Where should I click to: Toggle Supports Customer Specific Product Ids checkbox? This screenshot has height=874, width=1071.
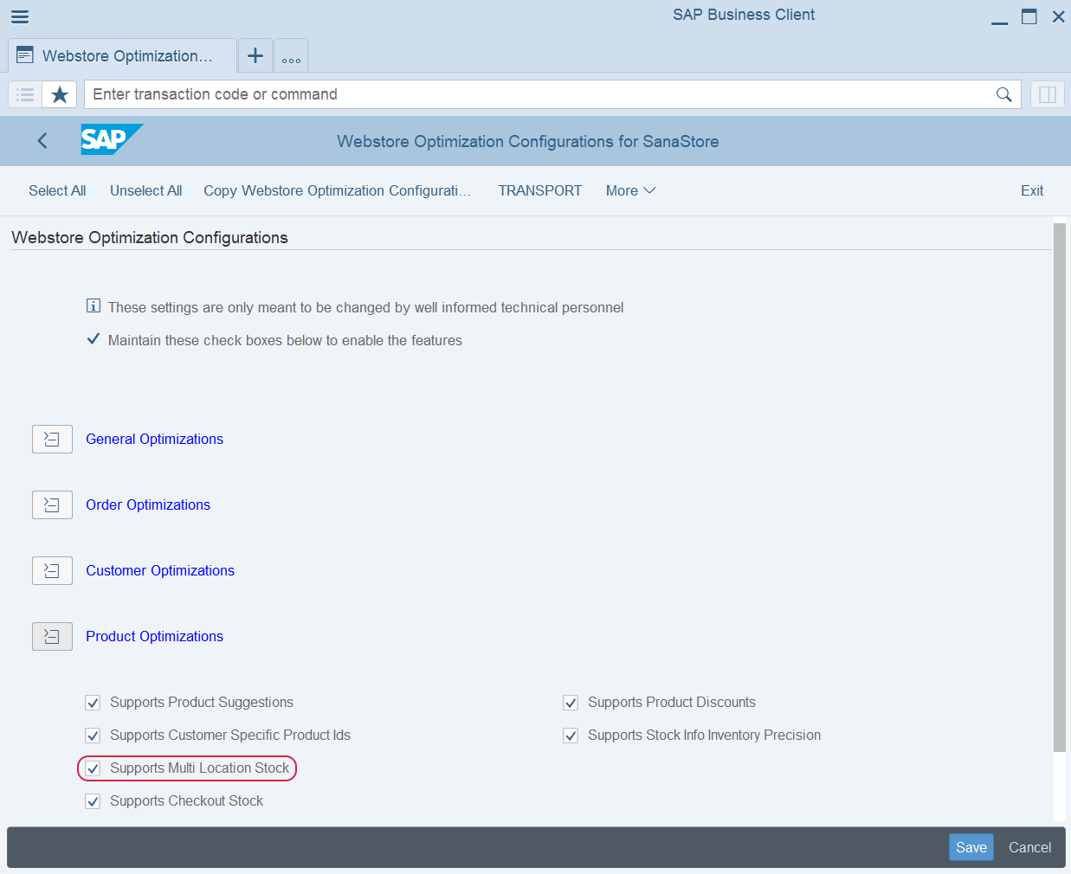coord(93,736)
